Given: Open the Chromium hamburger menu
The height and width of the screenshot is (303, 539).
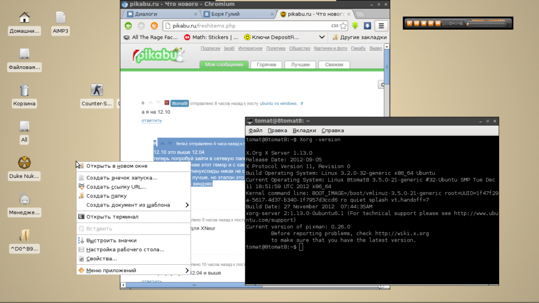Looking at the screenshot, I should click(381, 26).
